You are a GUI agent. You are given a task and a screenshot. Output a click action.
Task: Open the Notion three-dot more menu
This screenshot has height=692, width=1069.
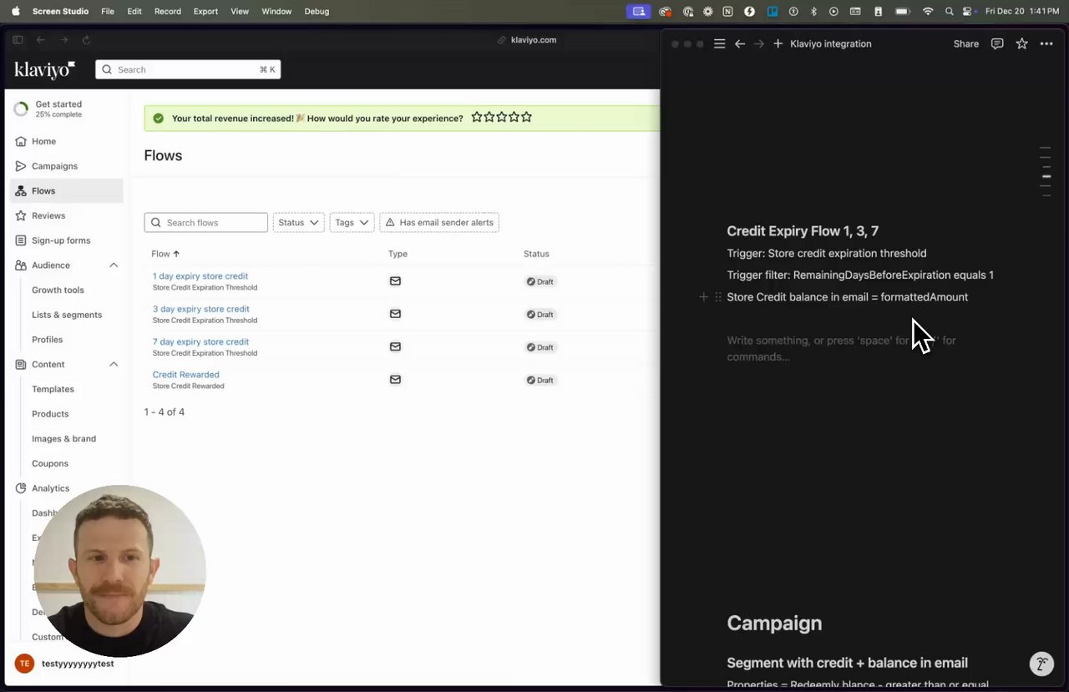[1046, 43]
